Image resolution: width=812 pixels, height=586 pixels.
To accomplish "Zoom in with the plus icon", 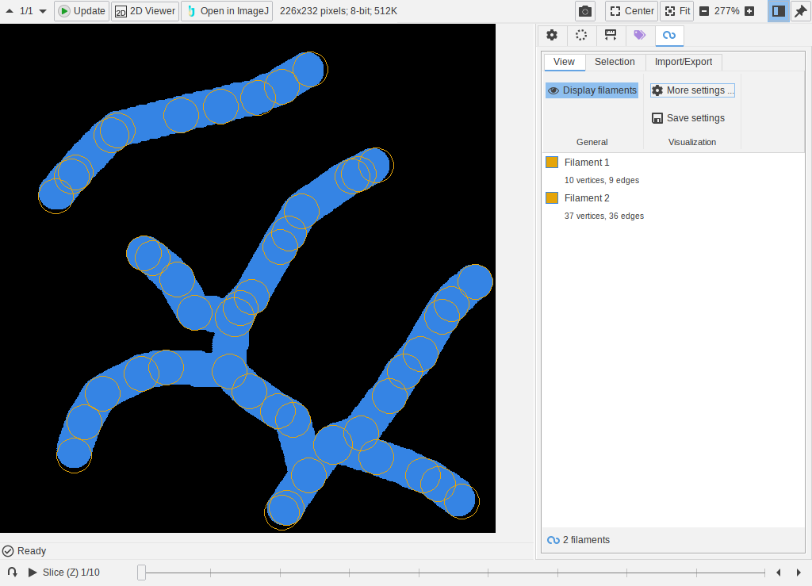I will 749,11.
